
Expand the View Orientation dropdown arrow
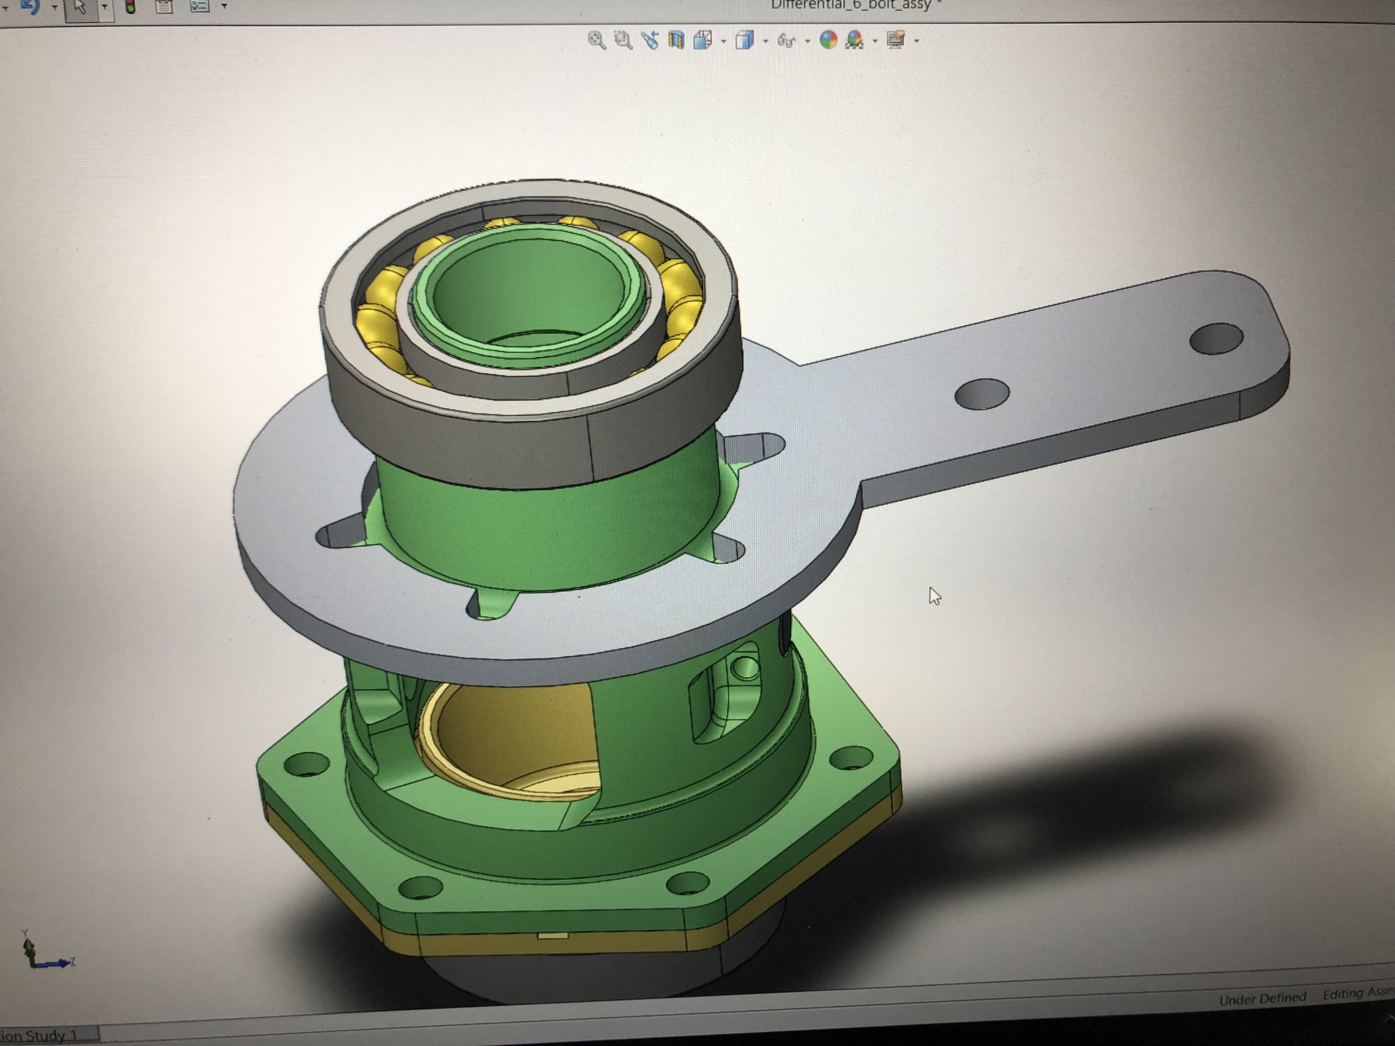click(x=723, y=42)
